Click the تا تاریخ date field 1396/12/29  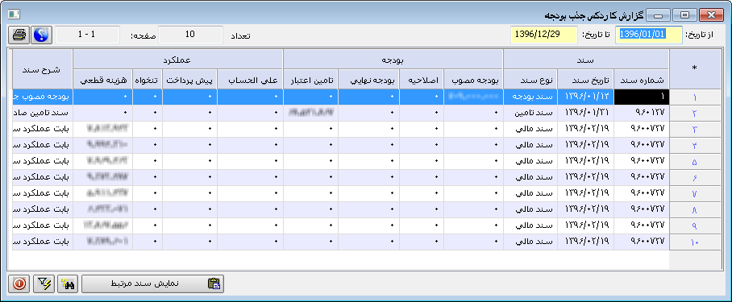click(x=544, y=35)
